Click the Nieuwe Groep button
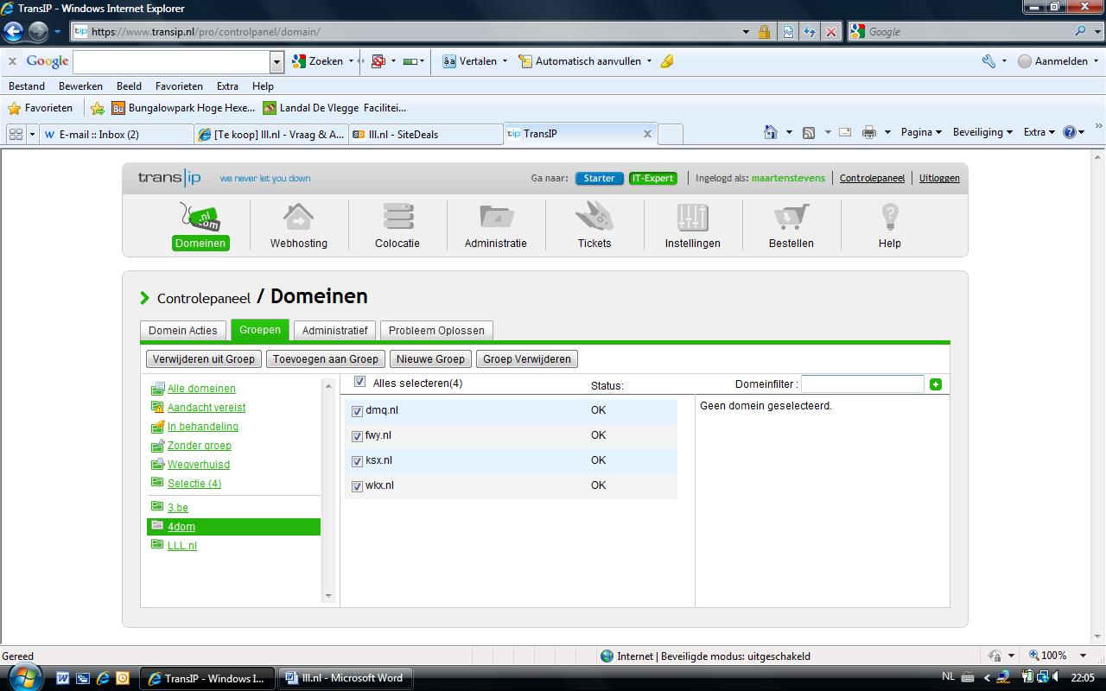1106x691 pixels. (430, 359)
